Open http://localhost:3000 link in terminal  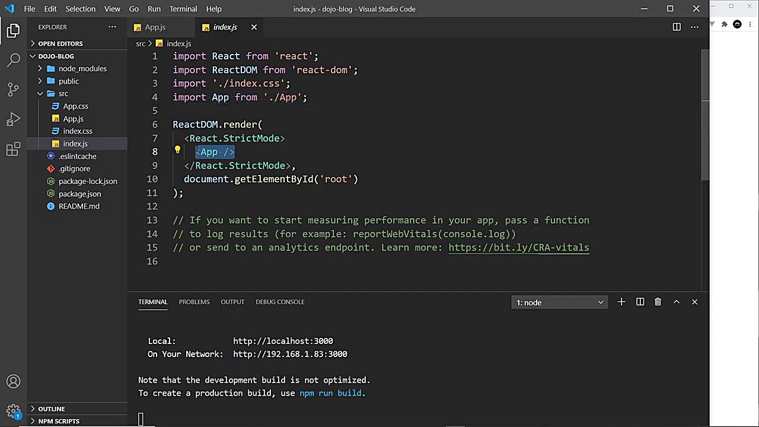tap(283, 341)
